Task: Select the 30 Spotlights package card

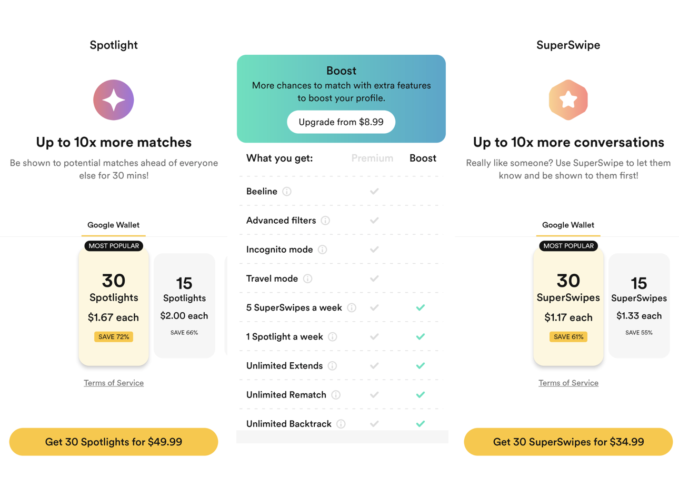Action: (114, 307)
